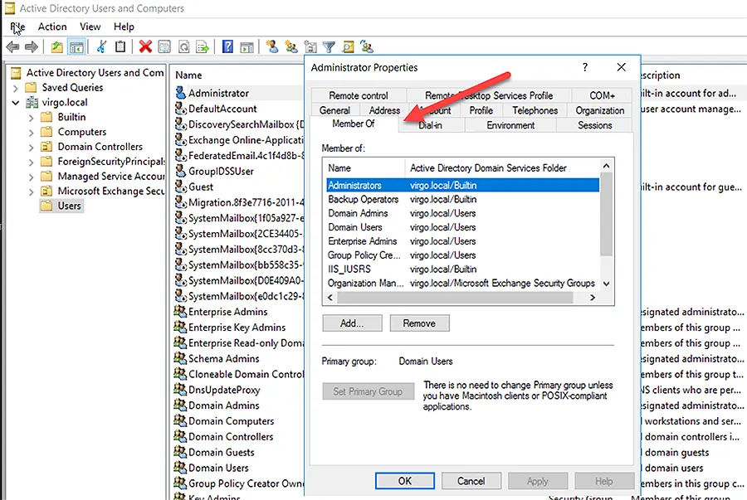Screen dimensions: 747x500
Task: Switch to the Organization tab
Action: pyautogui.click(x=600, y=110)
